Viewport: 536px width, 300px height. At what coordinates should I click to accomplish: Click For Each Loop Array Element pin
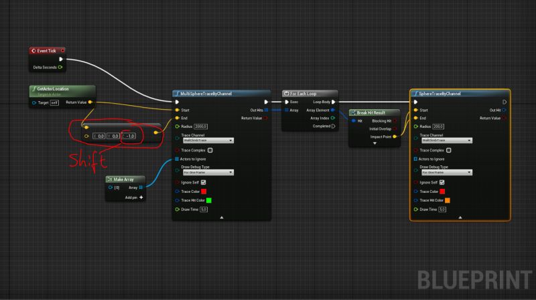coord(332,110)
